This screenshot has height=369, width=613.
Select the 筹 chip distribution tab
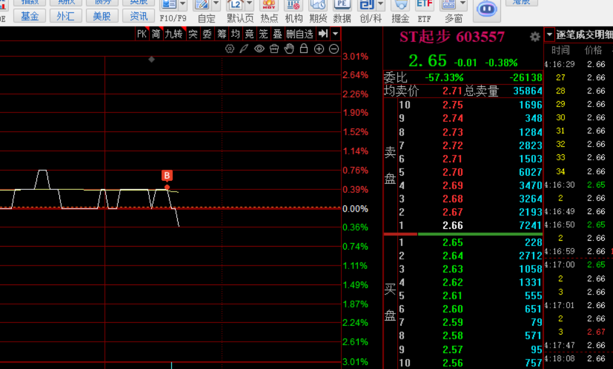tap(222, 34)
